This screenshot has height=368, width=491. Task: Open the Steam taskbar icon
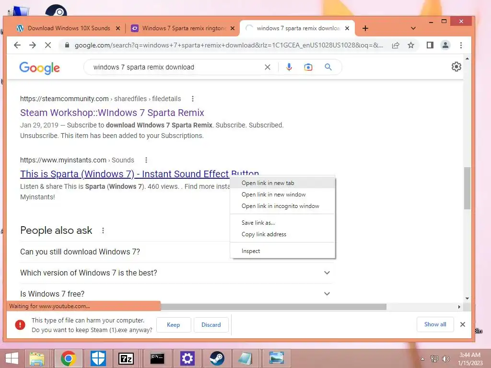point(217,358)
